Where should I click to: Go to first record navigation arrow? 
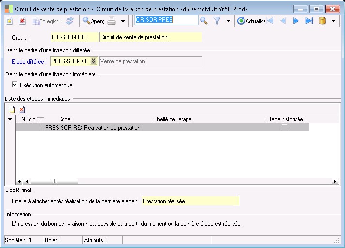(270, 21)
